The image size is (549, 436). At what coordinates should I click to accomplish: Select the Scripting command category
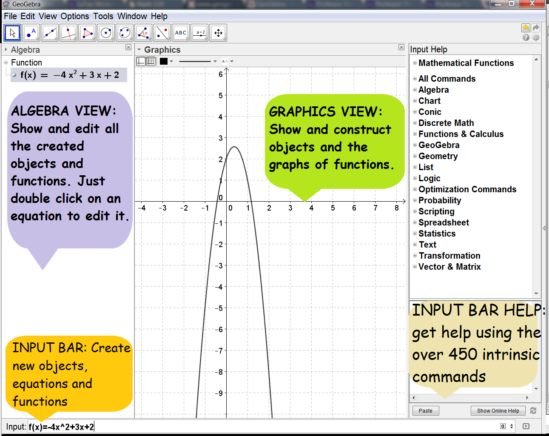pyautogui.click(x=436, y=211)
